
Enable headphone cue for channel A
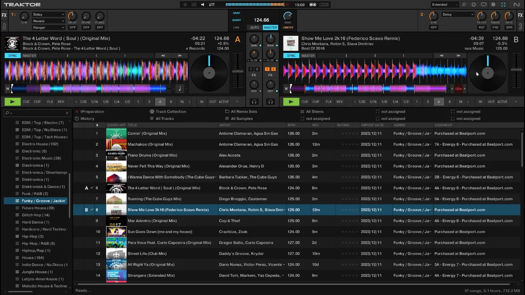(254, 102)
